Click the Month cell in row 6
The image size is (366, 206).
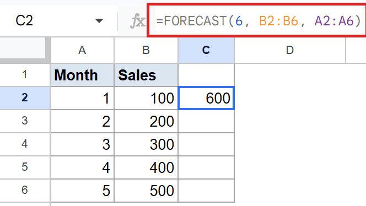click(82, 190)
